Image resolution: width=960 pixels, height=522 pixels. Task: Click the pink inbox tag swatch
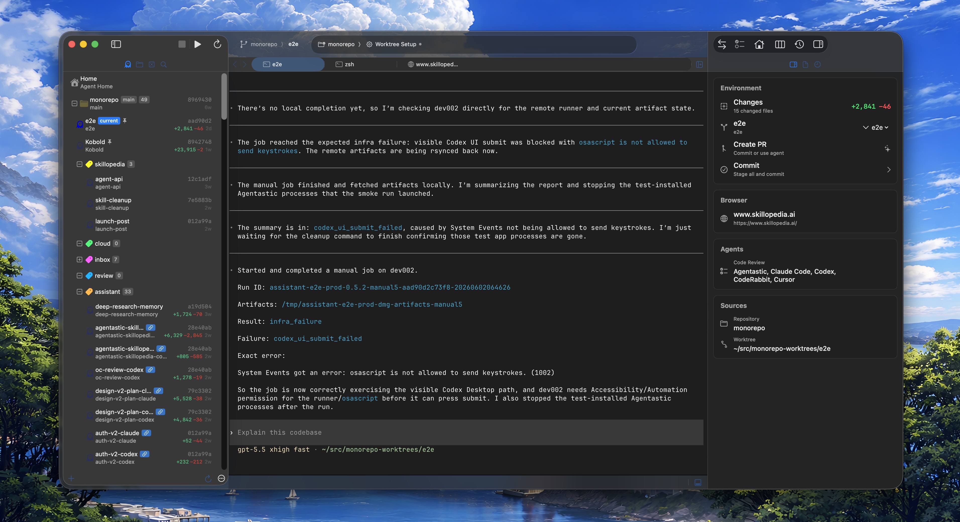point(89,259)
